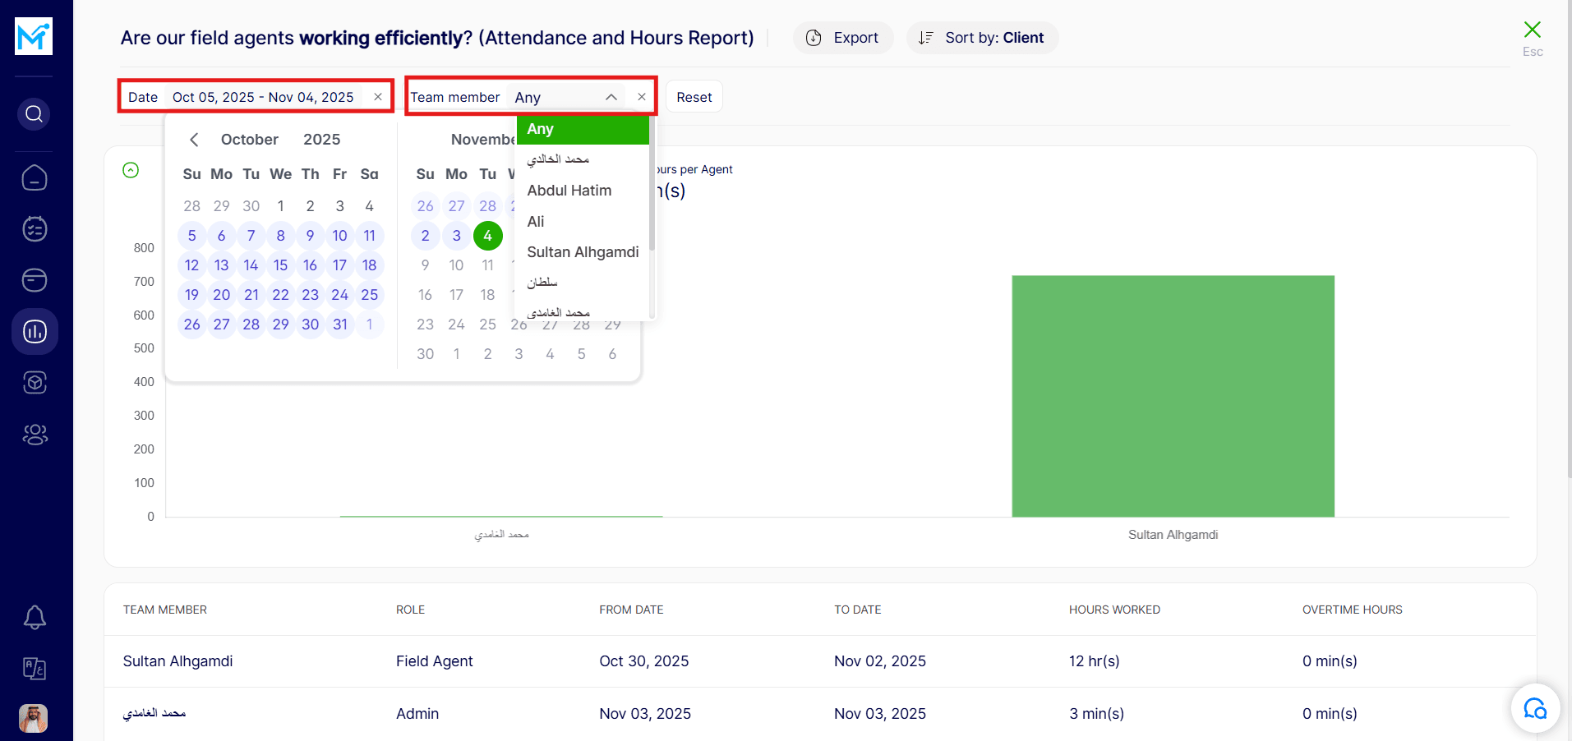Collapse the Team member dropdown chevron
Image resolution: width=1572 pixels, height=741 pixels.
[x=611, y=97]
